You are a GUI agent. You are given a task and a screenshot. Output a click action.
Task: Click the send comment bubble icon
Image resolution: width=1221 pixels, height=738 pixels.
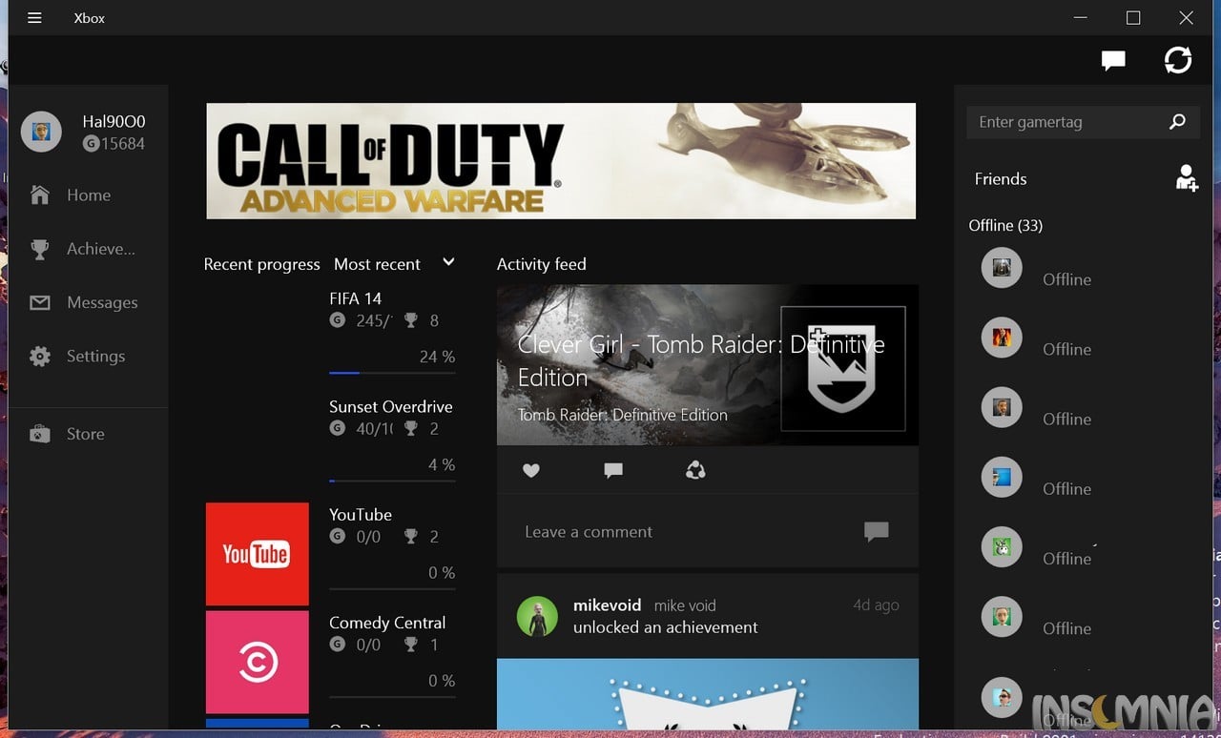[876, 532]
